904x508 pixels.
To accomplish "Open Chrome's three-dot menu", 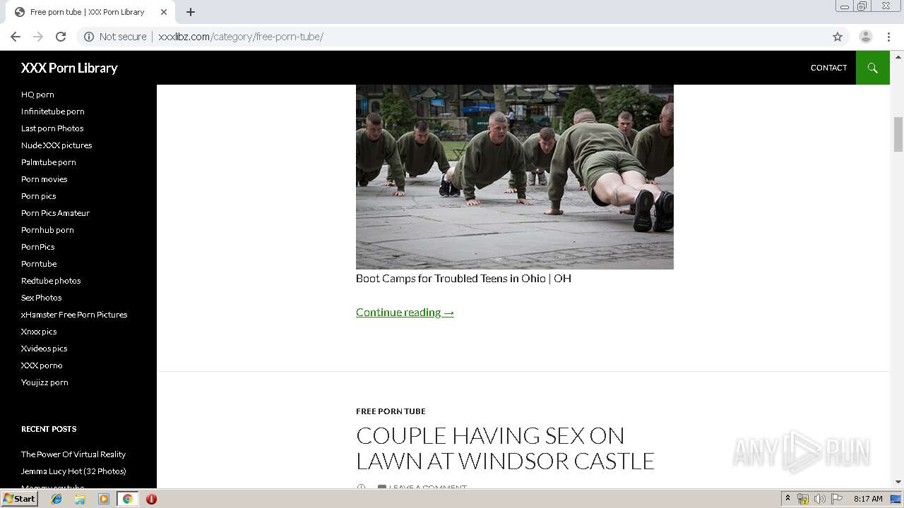I will [x=888, y=37].
